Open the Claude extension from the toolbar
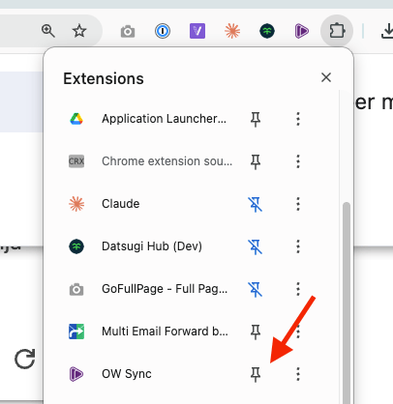The width and height of the screenshot is (393, 404). point(232,31)
